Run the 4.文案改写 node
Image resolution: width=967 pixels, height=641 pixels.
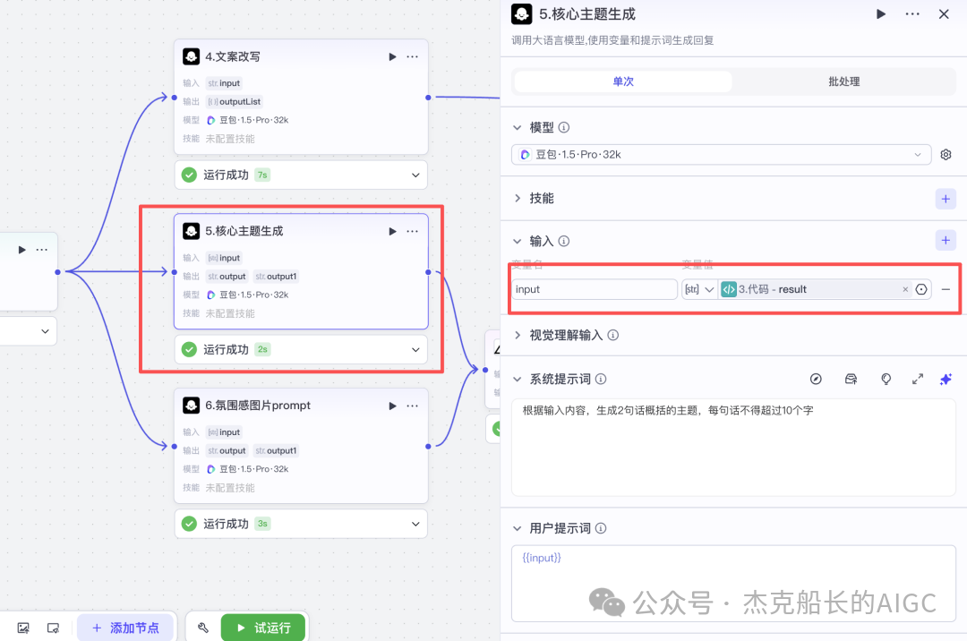click(392, 56)
